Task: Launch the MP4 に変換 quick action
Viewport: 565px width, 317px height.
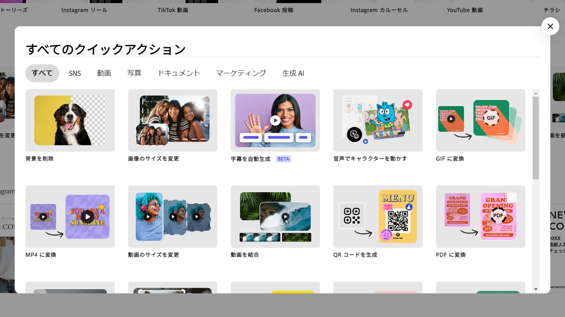Action: coord(70,217)
